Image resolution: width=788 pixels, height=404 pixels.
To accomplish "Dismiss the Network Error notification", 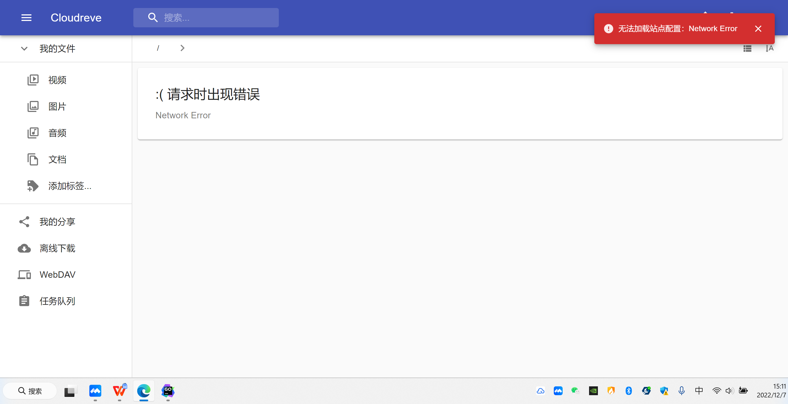I will [758, 29].
